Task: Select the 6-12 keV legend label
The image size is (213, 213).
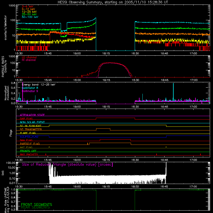Action: pyautogui.click(x=28, y=9)
